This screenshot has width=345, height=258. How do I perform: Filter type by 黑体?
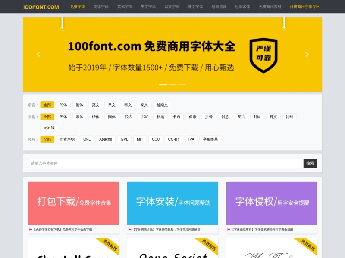tap(63, 117)
